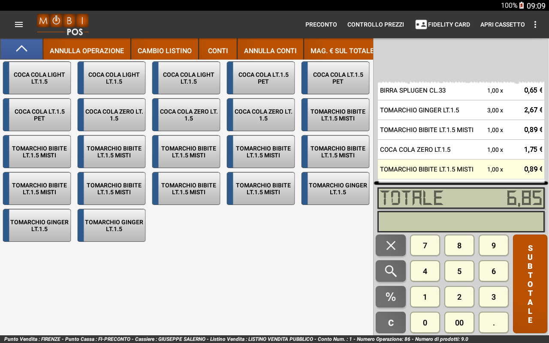This screenshot has height=343, width=549.
Task: Click the 0,65 € price in receipt
Action: tap(533, 90)
